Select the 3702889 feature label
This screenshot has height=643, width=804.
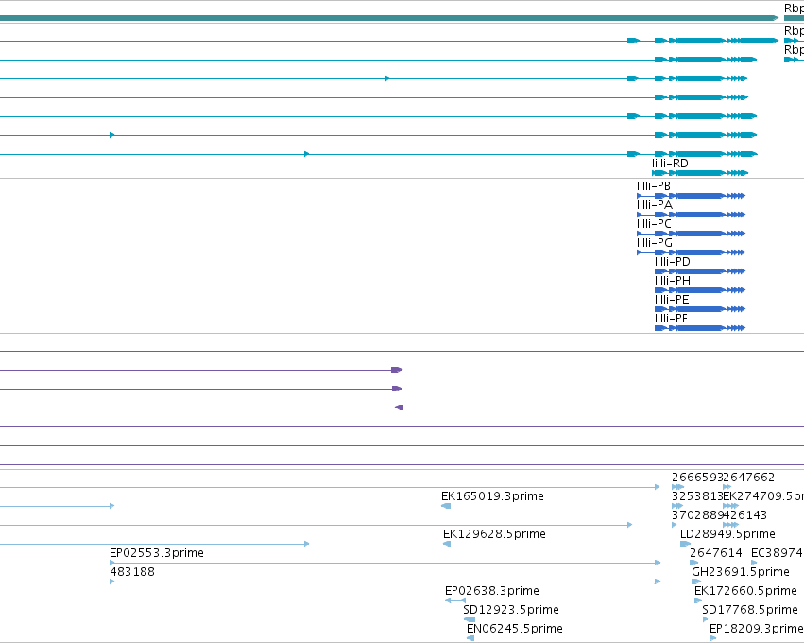point(697,515)
